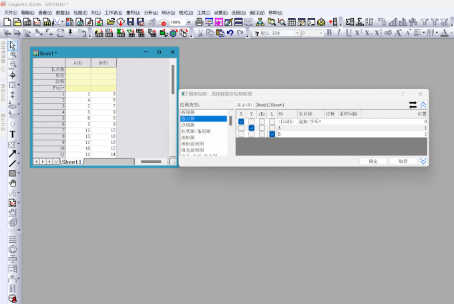This screenshot has width=454, height=304.
Task: Click the plot type list scrollbar
Action: (x=230, y=120)
